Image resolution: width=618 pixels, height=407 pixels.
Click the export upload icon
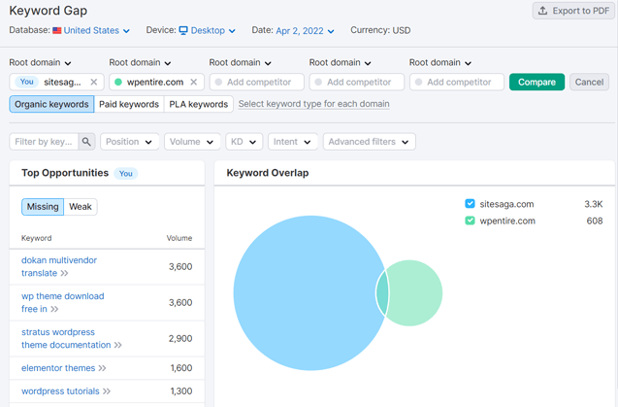(x=542, y=11)
